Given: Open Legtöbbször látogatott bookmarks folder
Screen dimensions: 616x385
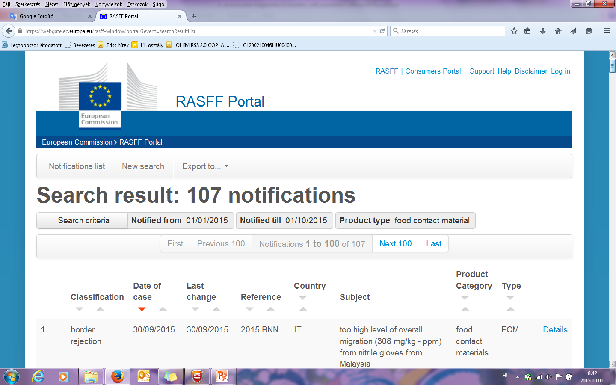Looking at the screenshot, I should pos(32,45).
